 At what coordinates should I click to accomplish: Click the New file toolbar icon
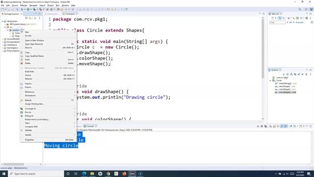pos(2,9)
